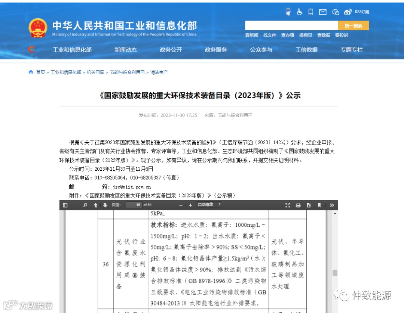This screenshot has width=404, height=313.
Task: Go to 工业和信息化部 breadcrumb link
Action: (66, 72)
